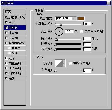The image size is (112, 110).
Task: Check the 外发光 checkbox
Action: (6, 33)
